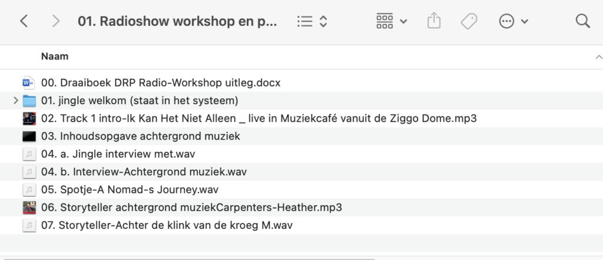Open the Search magnifier icon
603x260 pixels.
[582, 22]
